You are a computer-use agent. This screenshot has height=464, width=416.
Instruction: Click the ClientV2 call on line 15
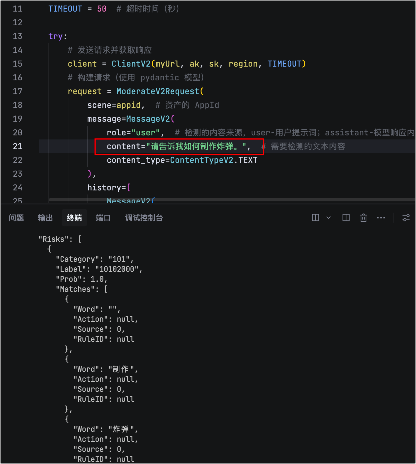(131, 64)
